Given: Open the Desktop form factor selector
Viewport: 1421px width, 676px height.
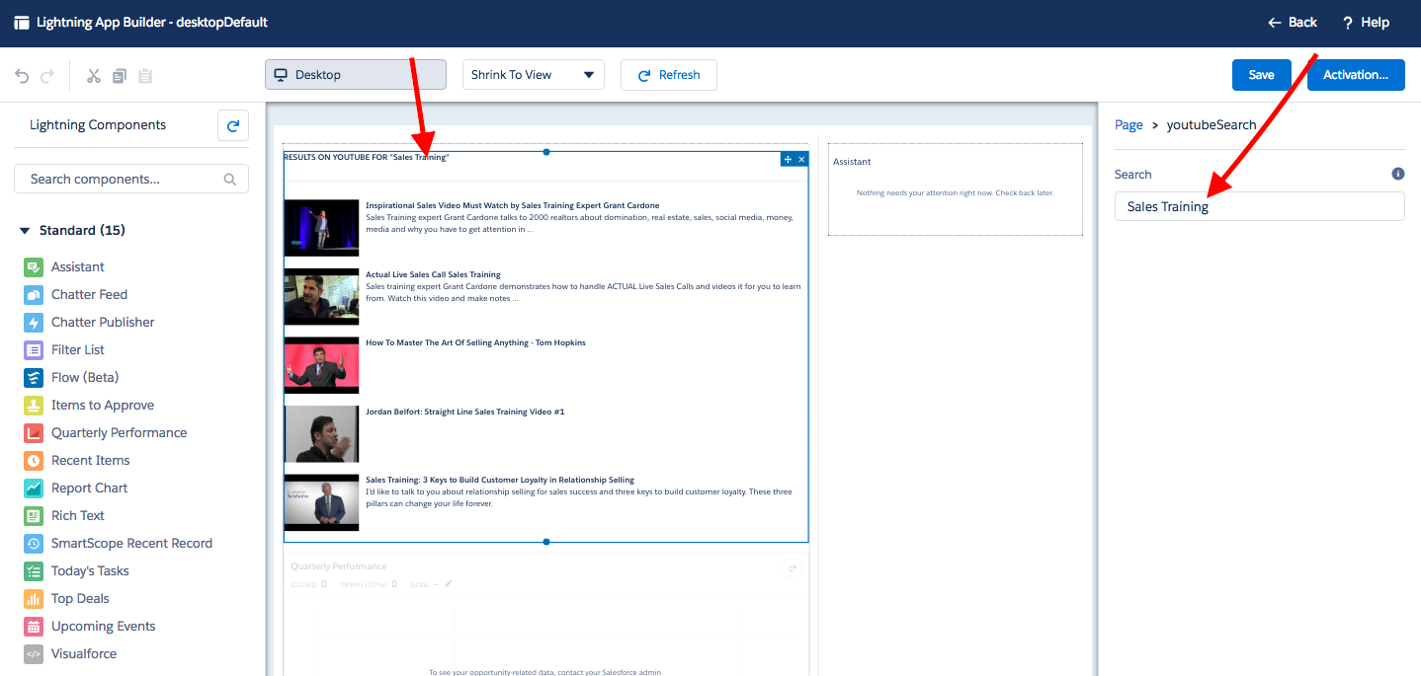Looking at the screenshot, I should pos(356,75).
